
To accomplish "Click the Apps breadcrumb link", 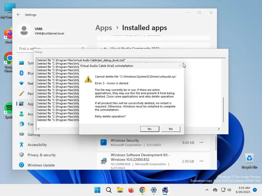I will (x=104, y=28).
